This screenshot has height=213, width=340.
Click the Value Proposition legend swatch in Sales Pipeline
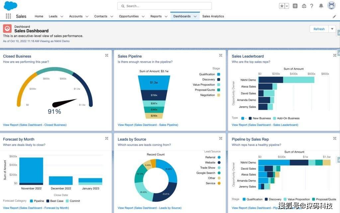tap(218, 85)
